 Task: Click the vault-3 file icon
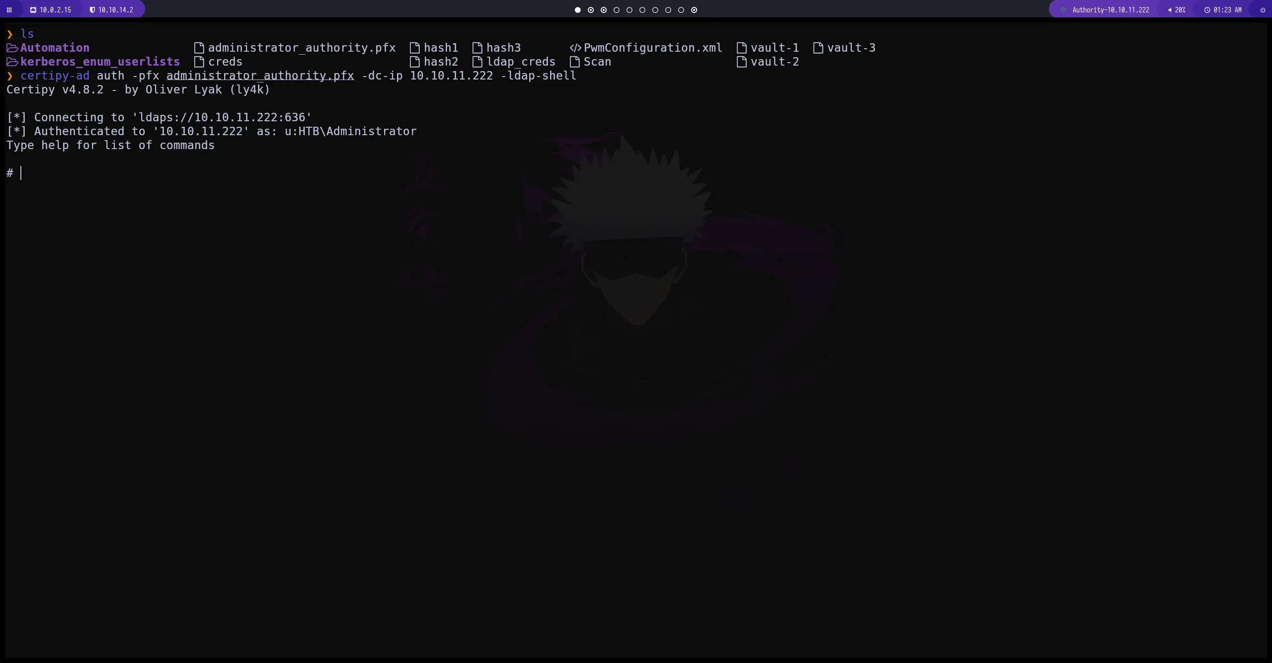tap(818, 48)
